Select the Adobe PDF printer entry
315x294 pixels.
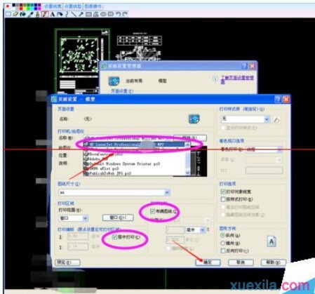(96, 159)
